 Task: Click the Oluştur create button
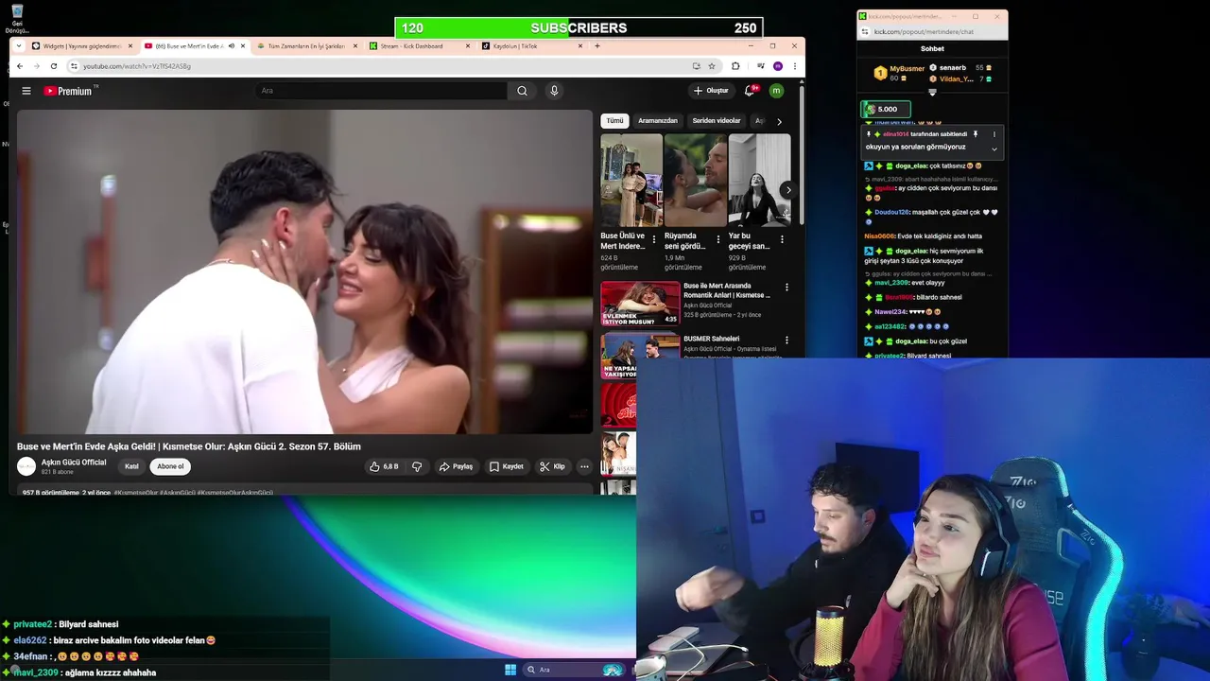[x=711, y=91]
